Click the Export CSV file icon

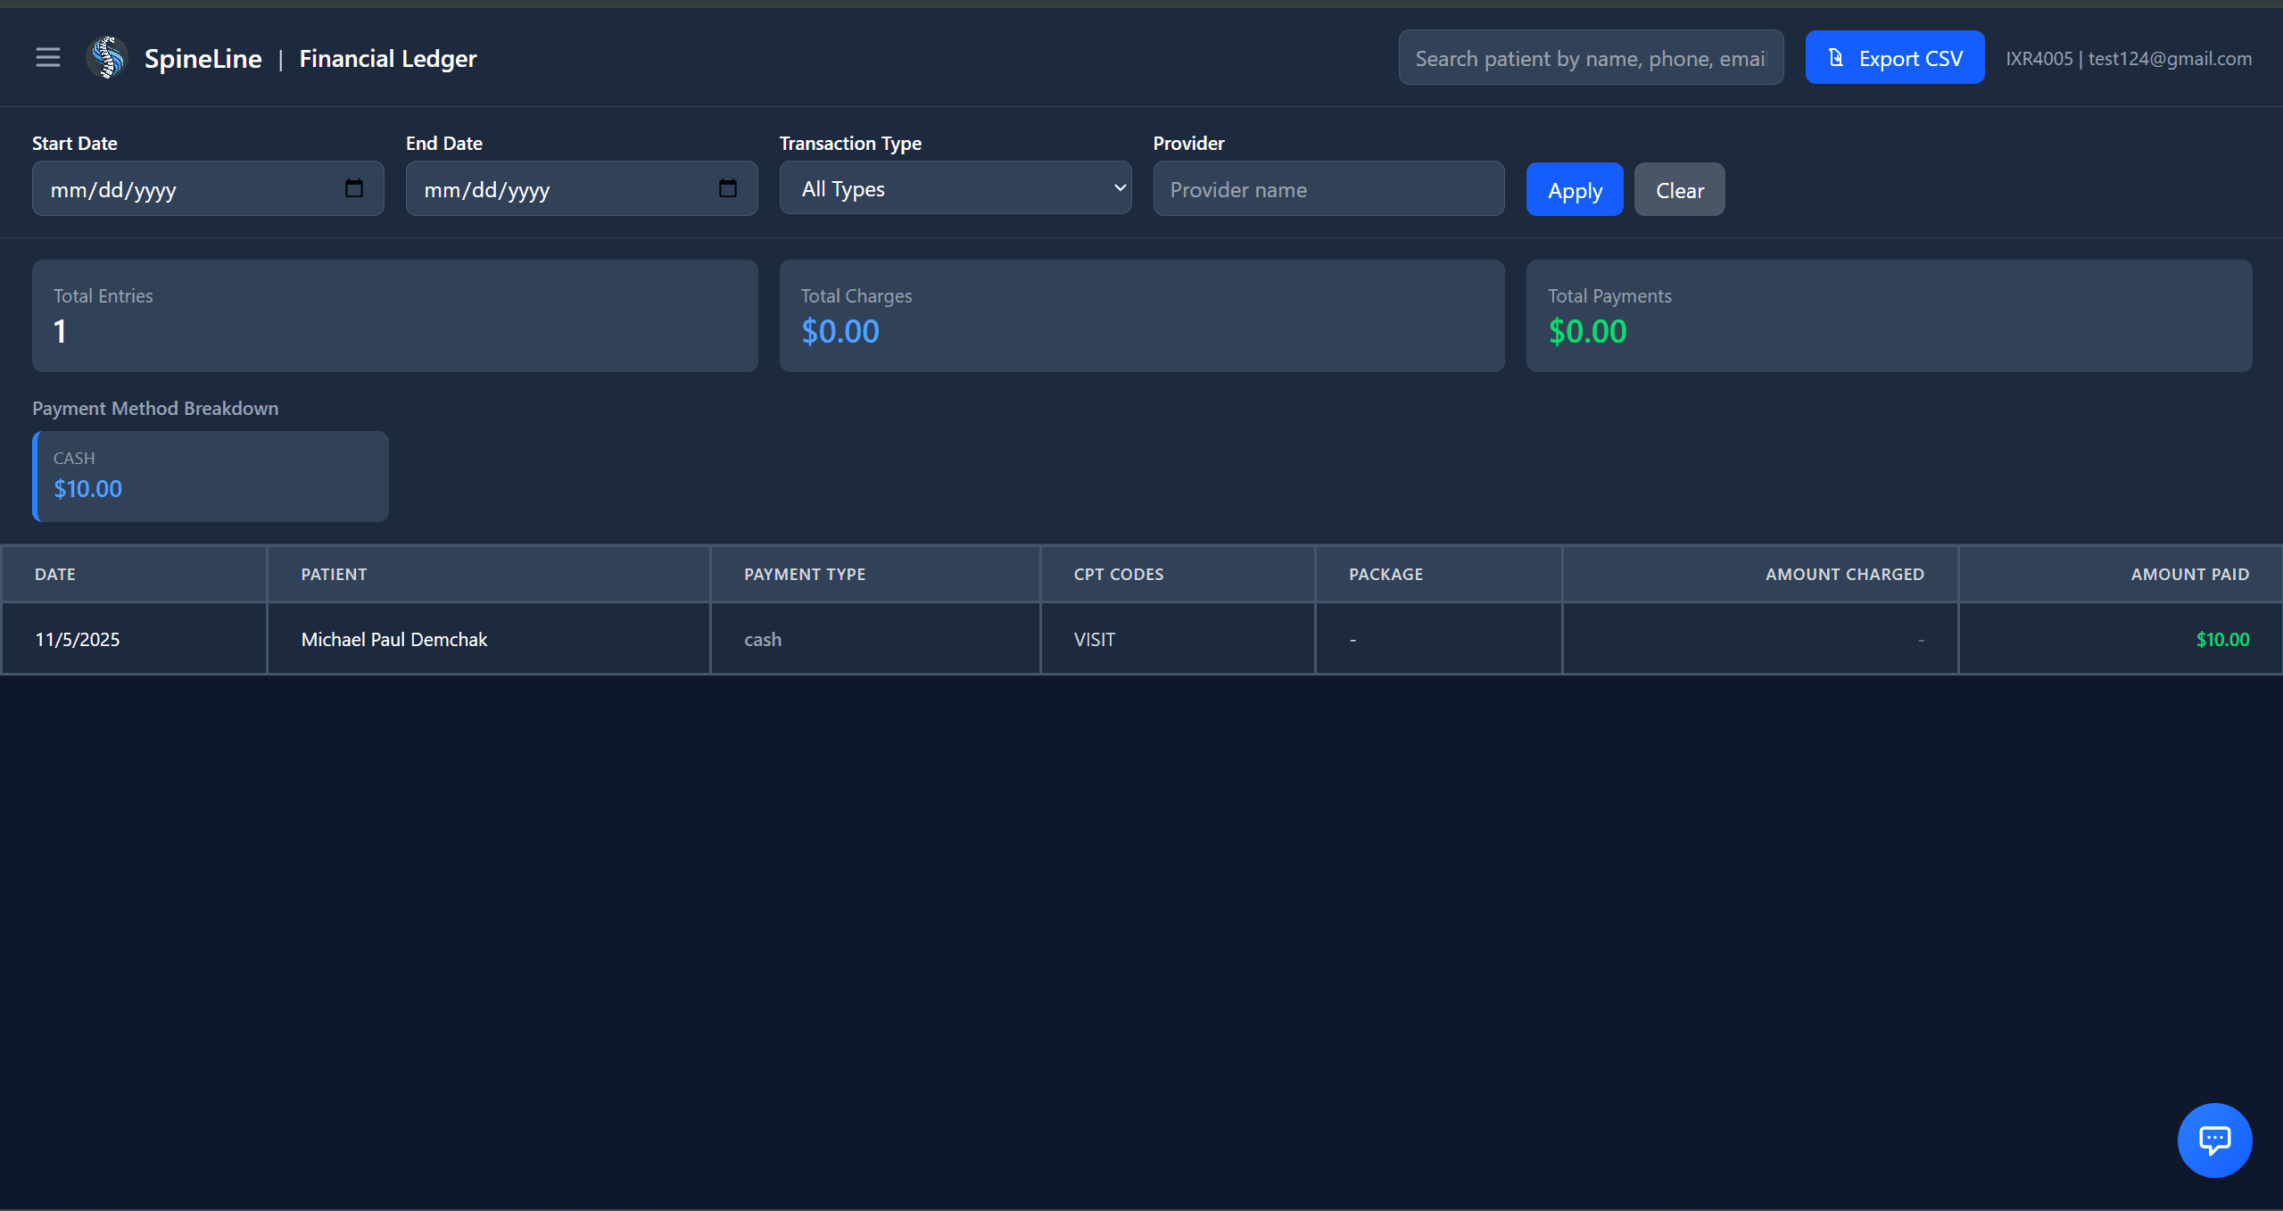pos(1835,58)
